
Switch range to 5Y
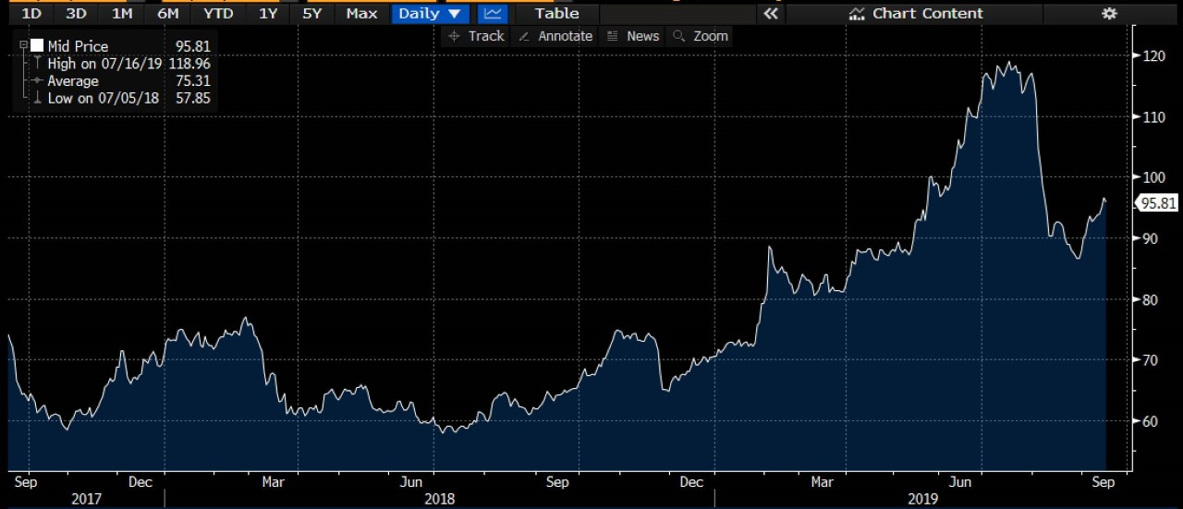pos(312,14)
